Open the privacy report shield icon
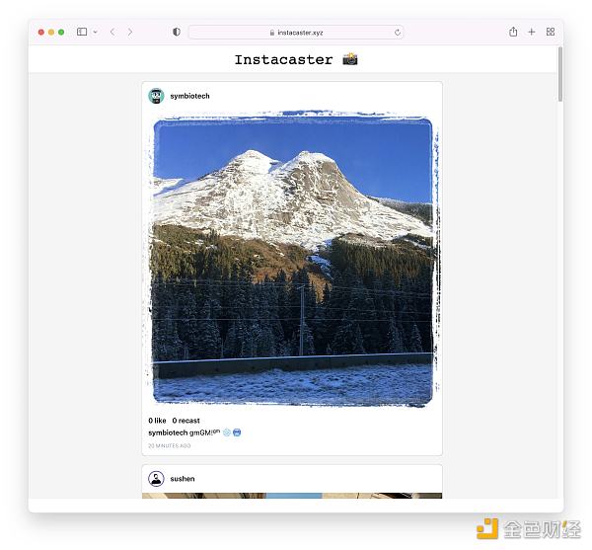 tap(177, 33)
